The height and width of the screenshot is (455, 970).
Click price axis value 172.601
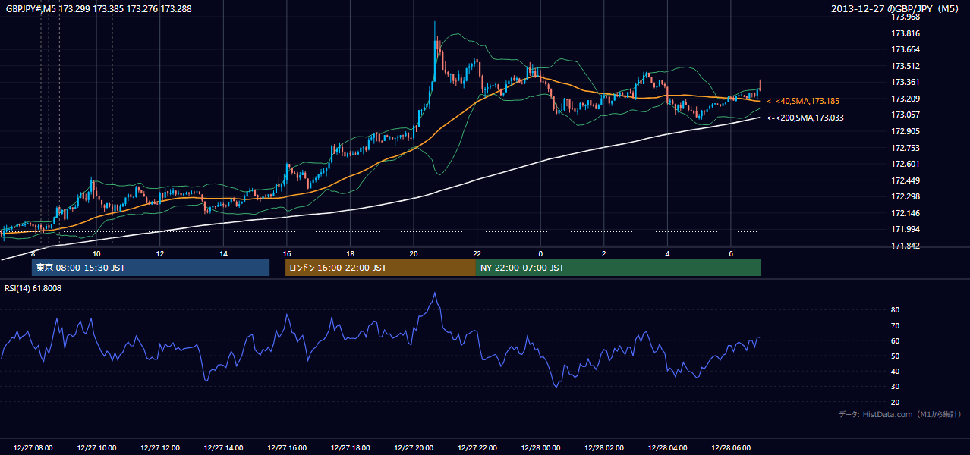[905, 164]
